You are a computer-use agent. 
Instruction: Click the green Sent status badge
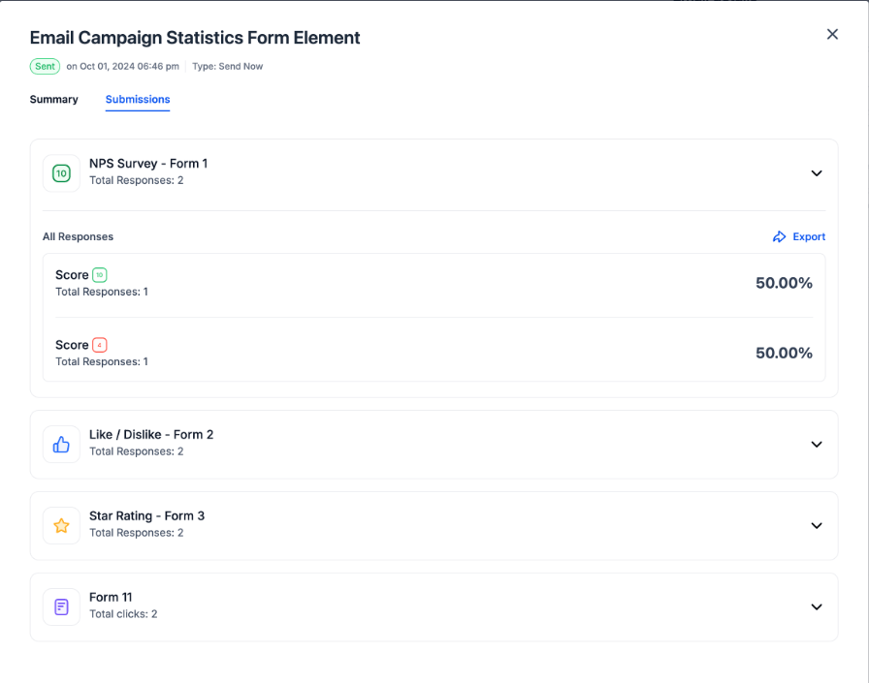45,67
